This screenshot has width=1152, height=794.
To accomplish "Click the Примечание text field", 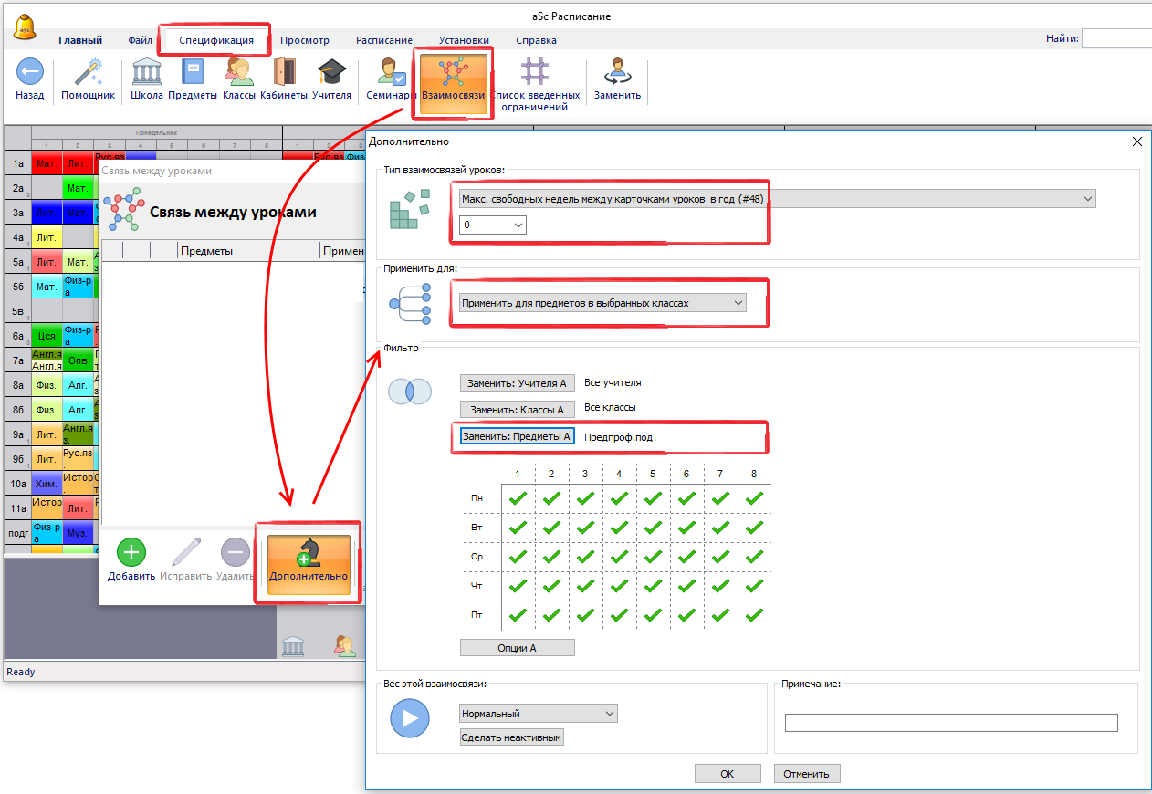I will tap(950, 723).
